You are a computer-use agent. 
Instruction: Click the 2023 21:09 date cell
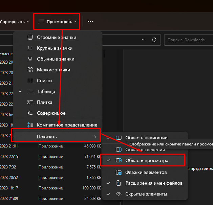[x=9, y=199]
